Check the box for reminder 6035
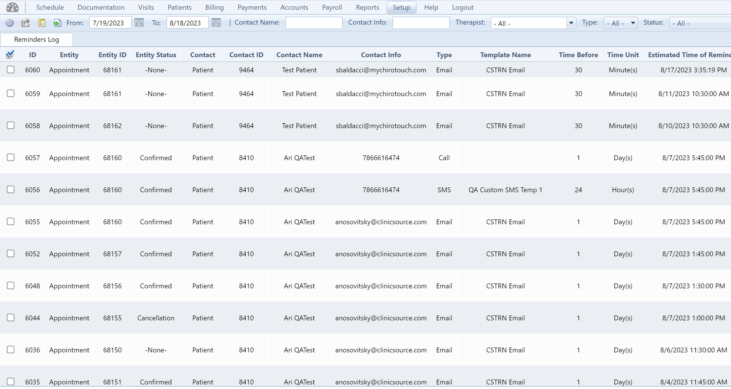The width and height of the screenshot is (731, 389). coord(11,382)
